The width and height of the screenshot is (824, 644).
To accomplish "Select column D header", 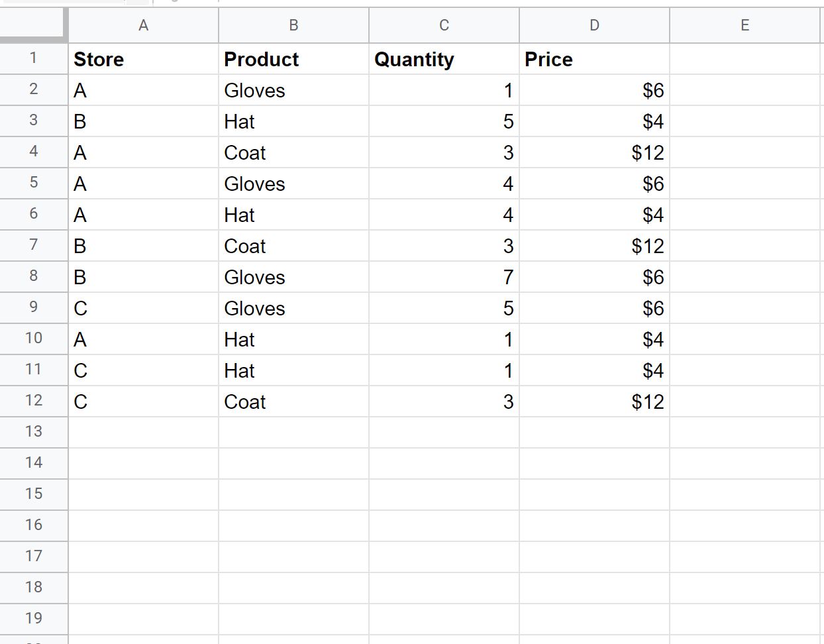I will point(594,26).
